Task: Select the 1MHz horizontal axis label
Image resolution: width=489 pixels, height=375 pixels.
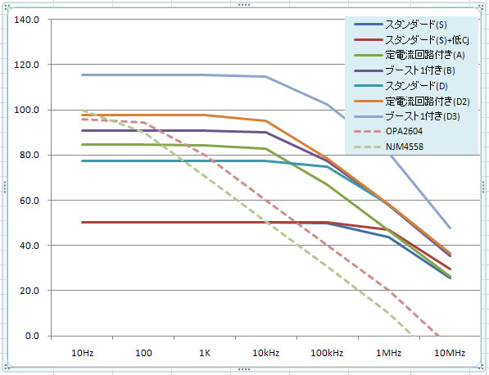Action: (388, 353)
